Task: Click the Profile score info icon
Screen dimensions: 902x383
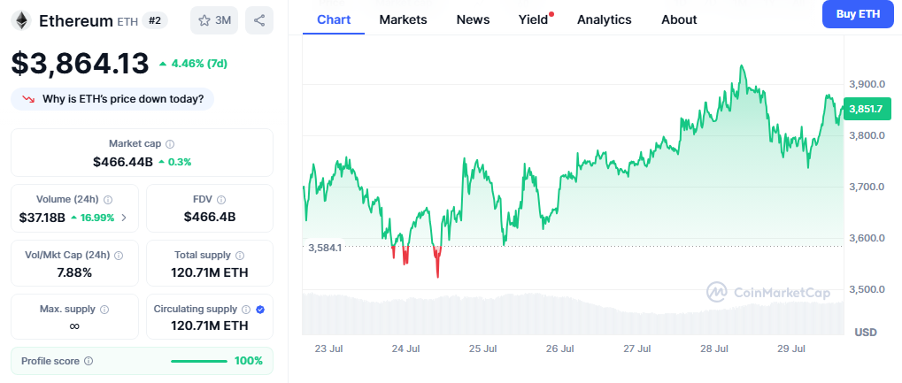Action: point(89,361)
